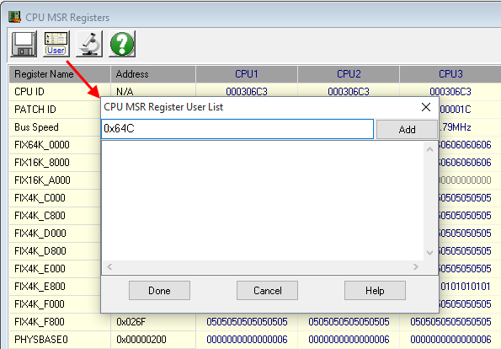Screen dimensions: 501x349
Task: Select the FIX4K_E000 register name
Action: point(40,269)
